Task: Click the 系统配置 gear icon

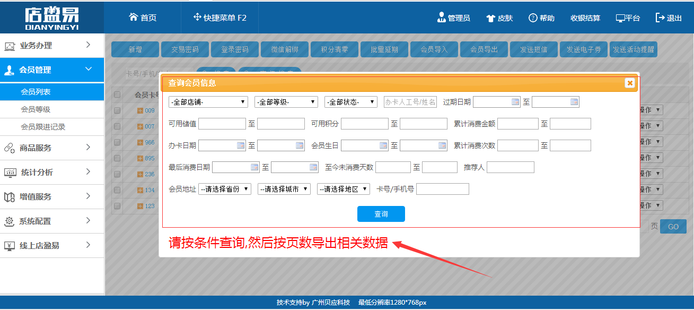Action: [10, 221]
